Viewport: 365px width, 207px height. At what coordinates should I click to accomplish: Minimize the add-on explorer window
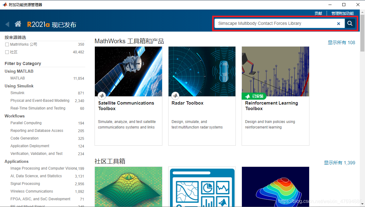click(330, 5)
